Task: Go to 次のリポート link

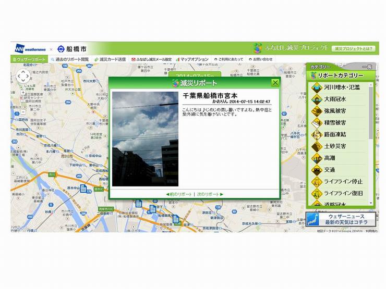Action: point(210,194)
